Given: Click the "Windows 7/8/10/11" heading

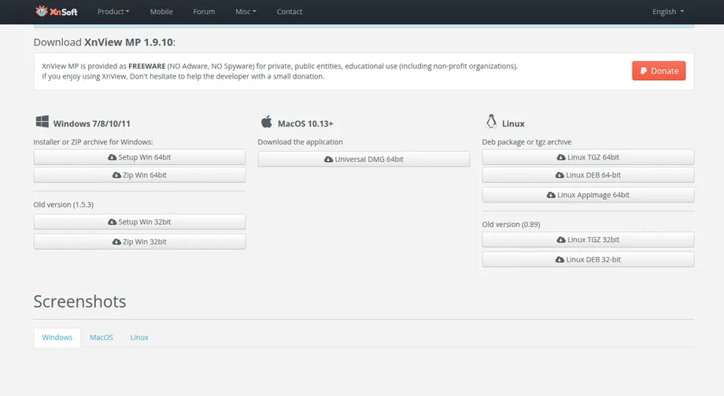Looking at the screenshot, I should tap(91, 123).
